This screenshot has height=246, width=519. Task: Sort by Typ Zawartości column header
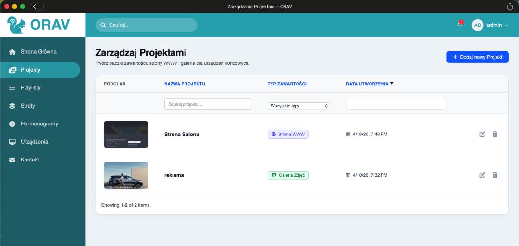click(x=287, y=84)
